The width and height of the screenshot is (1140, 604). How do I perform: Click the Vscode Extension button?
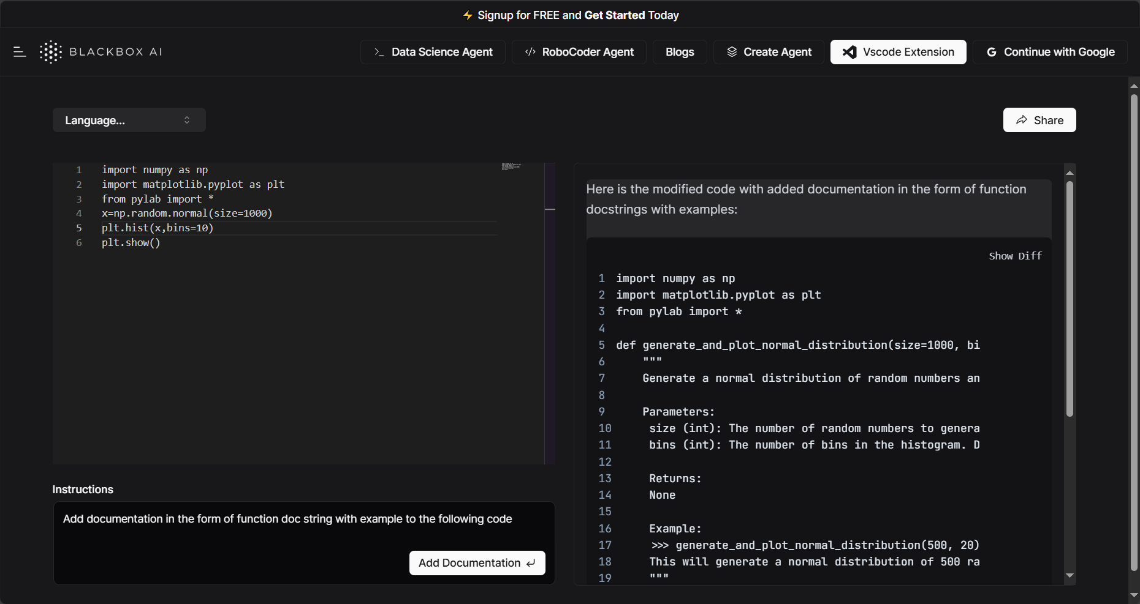coord(898,52)
